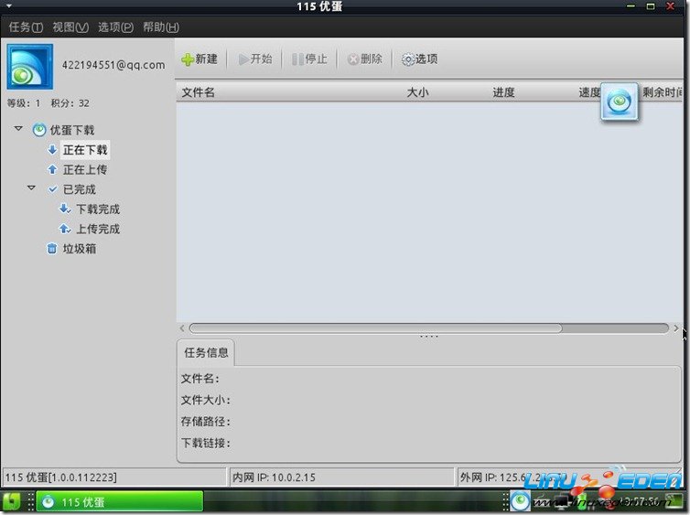Collapse the 已完成 tree node
The width and height of the screenshot is (690, 515).
coord(31,188)
